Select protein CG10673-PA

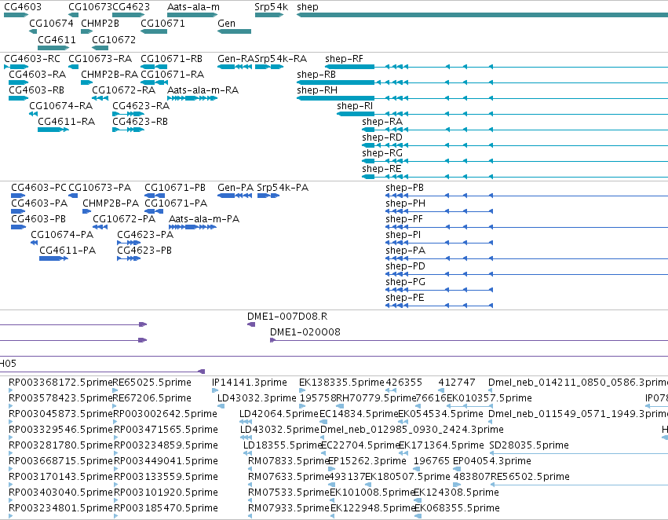[x=100, y=188]
